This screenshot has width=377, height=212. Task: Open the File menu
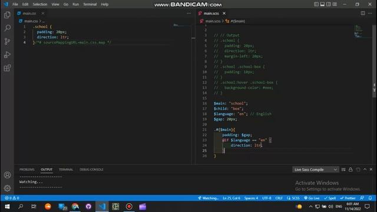tap(15, 4)
